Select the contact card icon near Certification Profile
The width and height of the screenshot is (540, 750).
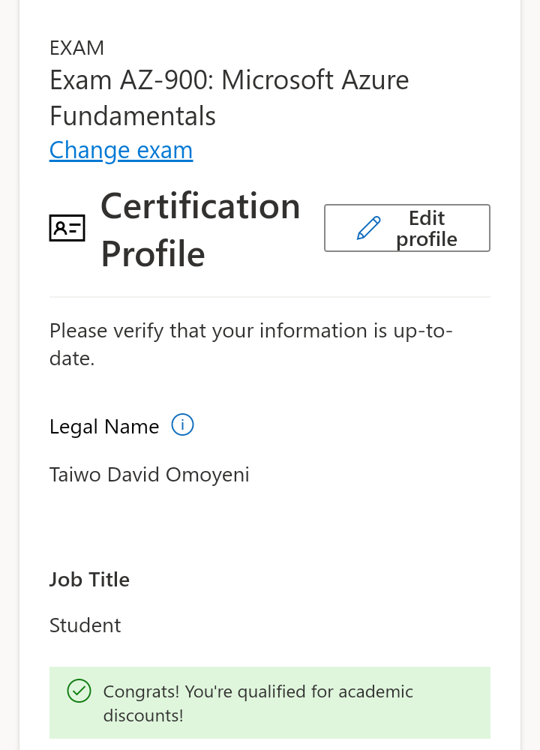pos(67,227)
